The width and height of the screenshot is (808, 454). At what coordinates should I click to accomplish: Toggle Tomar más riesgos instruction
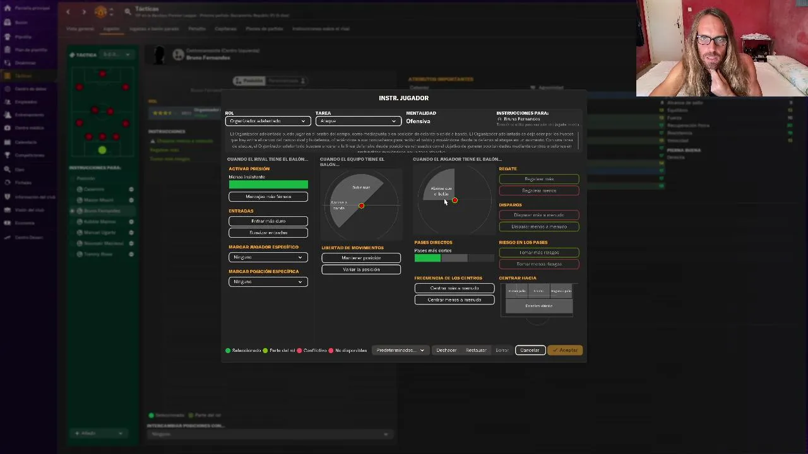[539, 252]
